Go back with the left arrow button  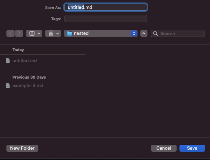(x=10, y=33)
